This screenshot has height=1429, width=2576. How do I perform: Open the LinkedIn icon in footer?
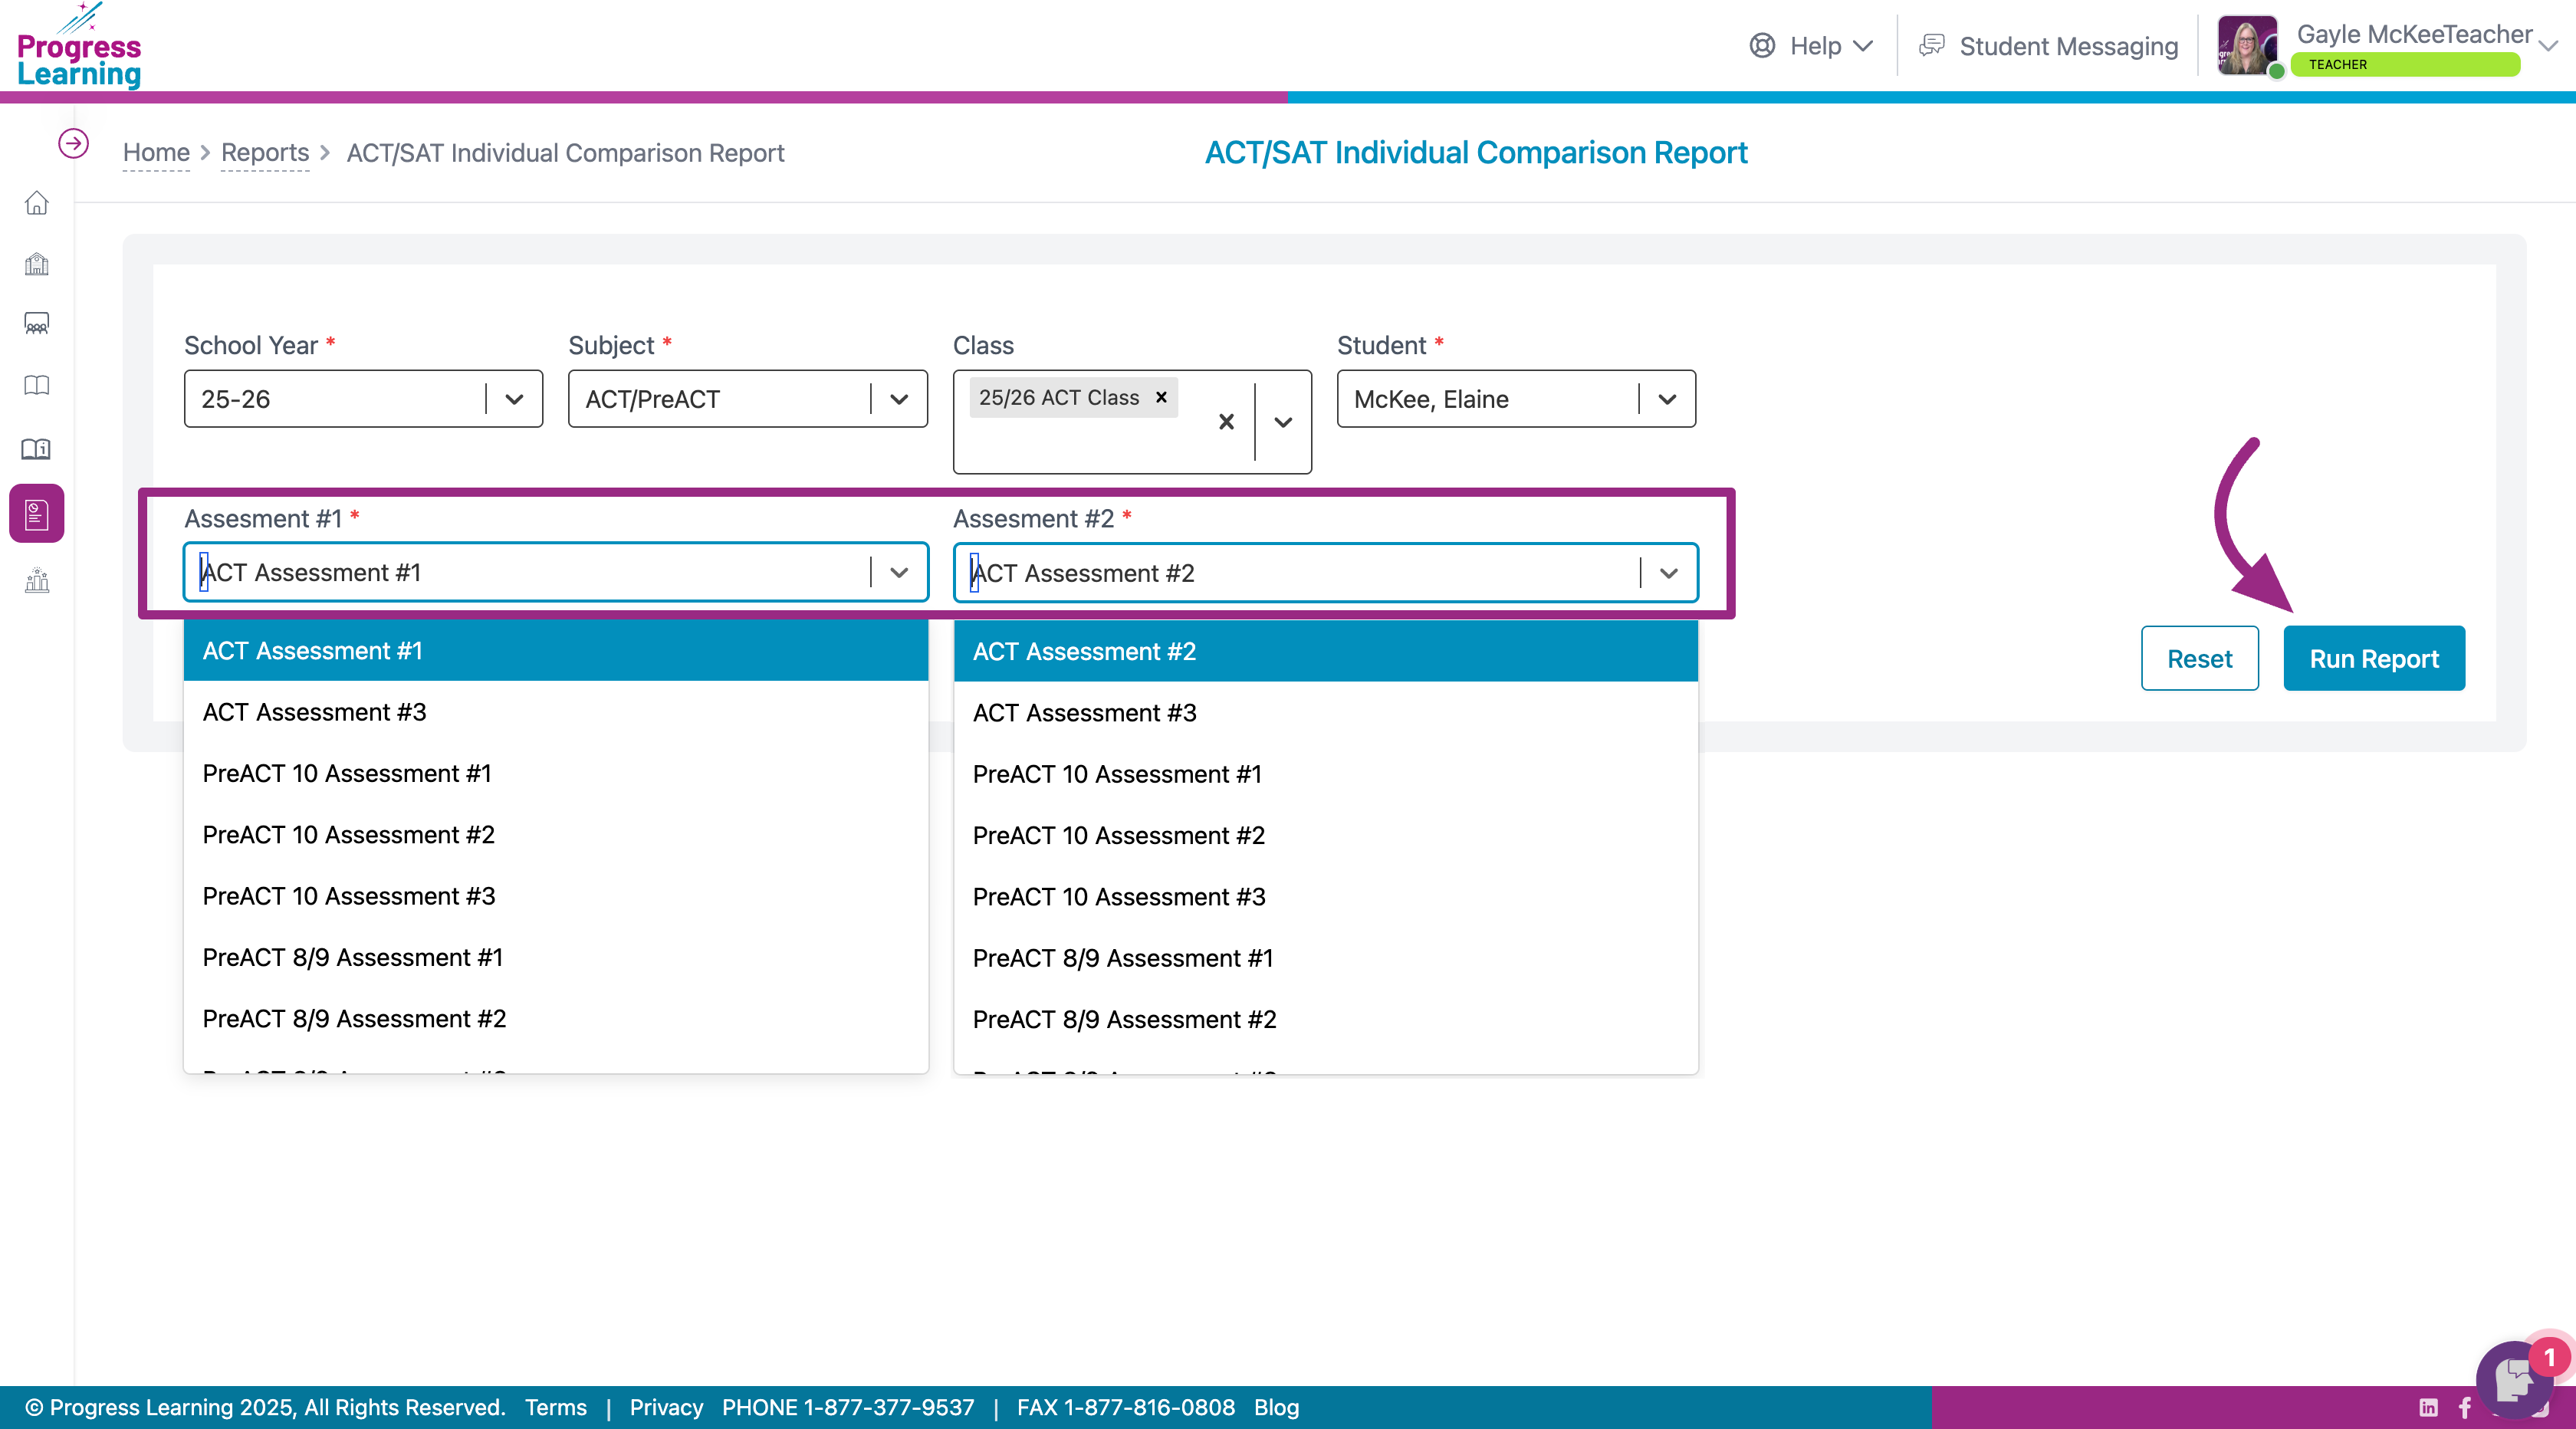pos(2428,1407)
